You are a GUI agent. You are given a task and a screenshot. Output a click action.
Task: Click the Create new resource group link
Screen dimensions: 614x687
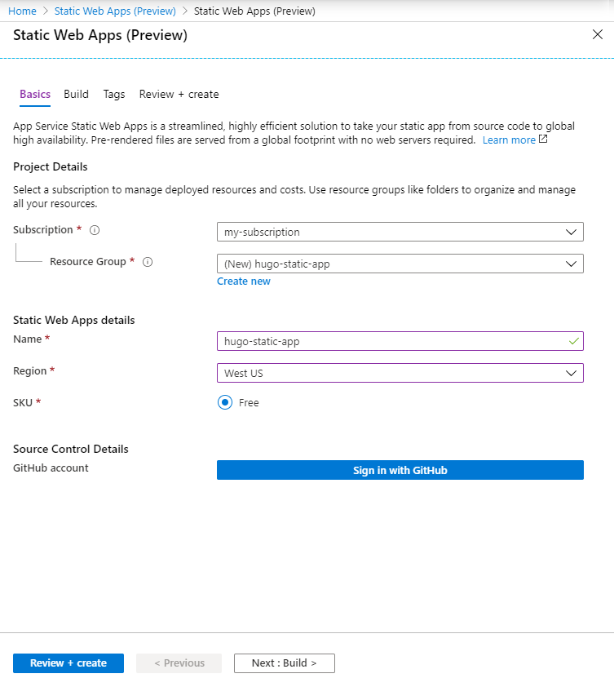tap(244, 281)
